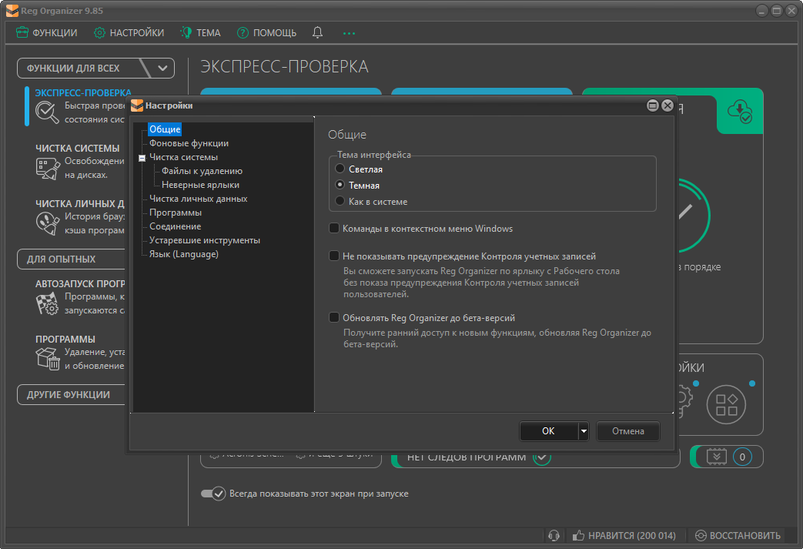Click the notification bell icon
Viewport: 803px width, 549px height.
tap(317, 33)
